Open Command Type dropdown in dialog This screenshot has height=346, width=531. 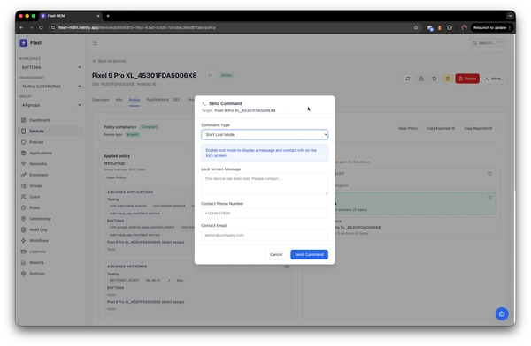pyautogui.click(x=265, y=134)
